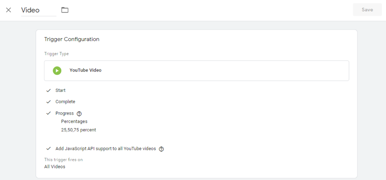Click the 'YouTube Video' label text
386x180 pixels.
[85, 70]
